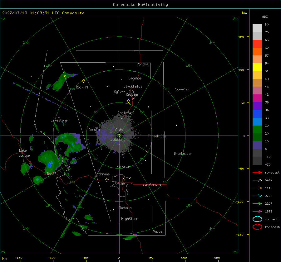This screenshot has width=281, height=262.
Task: Click the Okotoks label
Action: click(125, 208)
